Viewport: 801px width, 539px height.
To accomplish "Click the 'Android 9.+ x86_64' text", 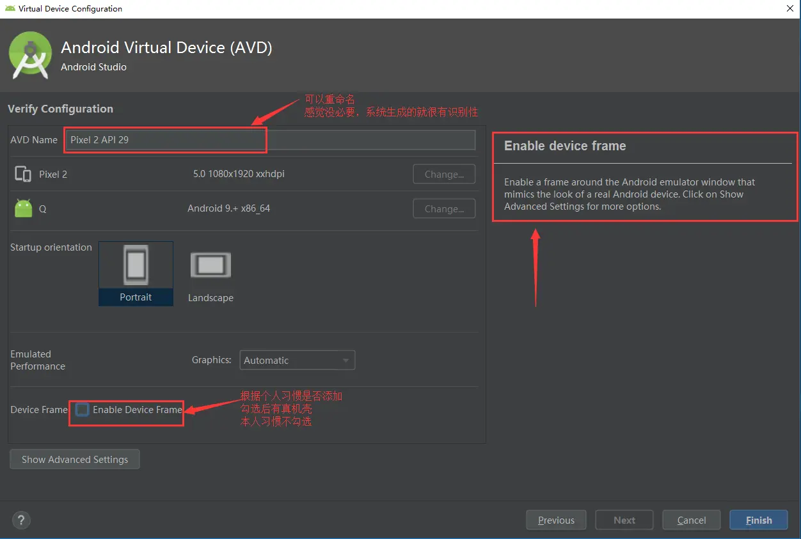I will [x=229, y=208].
